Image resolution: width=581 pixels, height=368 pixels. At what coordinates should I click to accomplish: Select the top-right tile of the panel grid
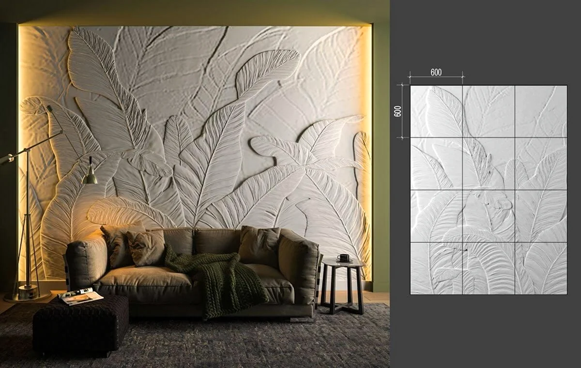541,111
